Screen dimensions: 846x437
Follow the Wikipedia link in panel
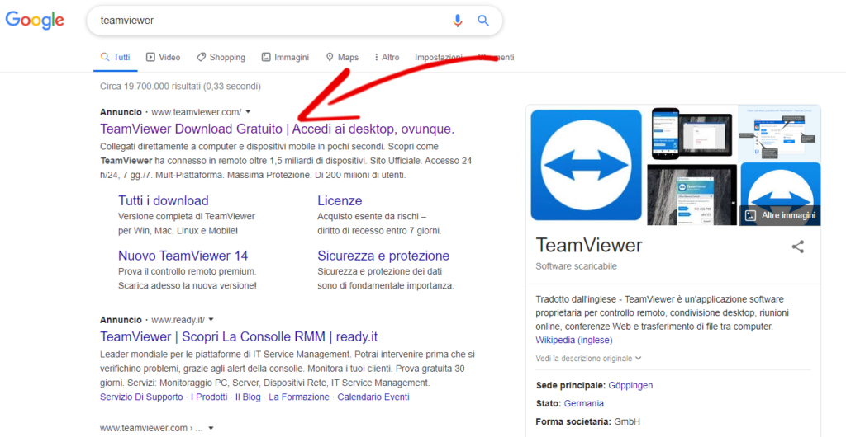pyautogui.click(x=555, y=340)
